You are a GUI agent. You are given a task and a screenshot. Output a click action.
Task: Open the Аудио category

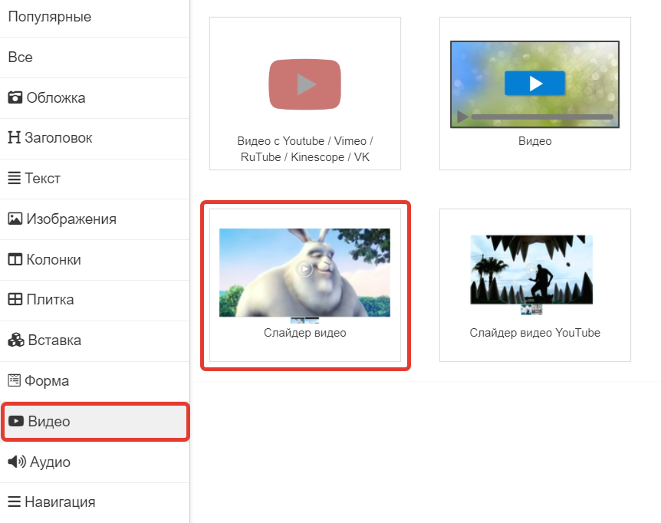click(94, 462)
